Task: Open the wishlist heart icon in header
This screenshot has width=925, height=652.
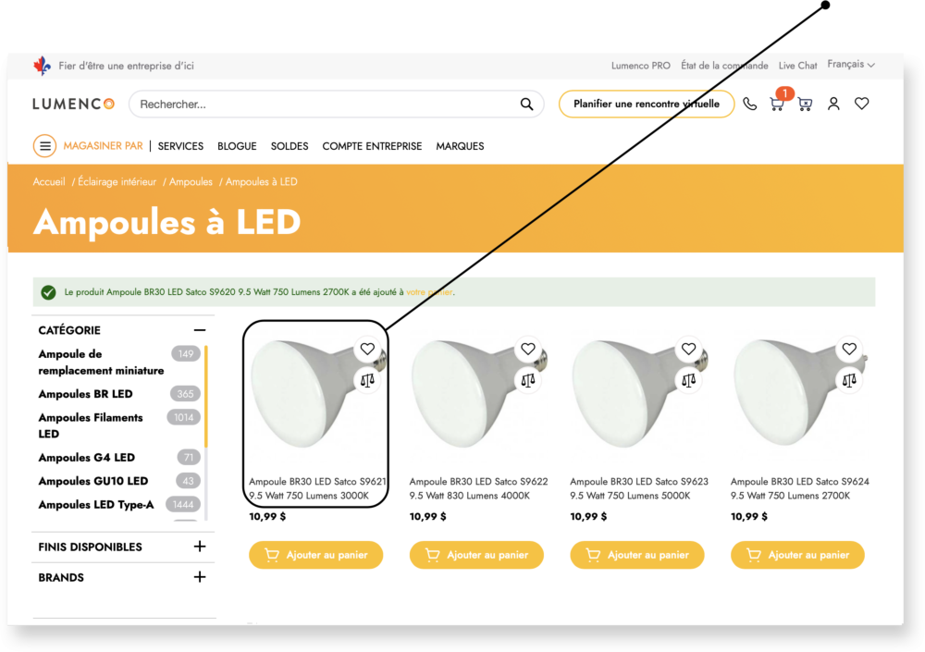Action: [861, 105]
